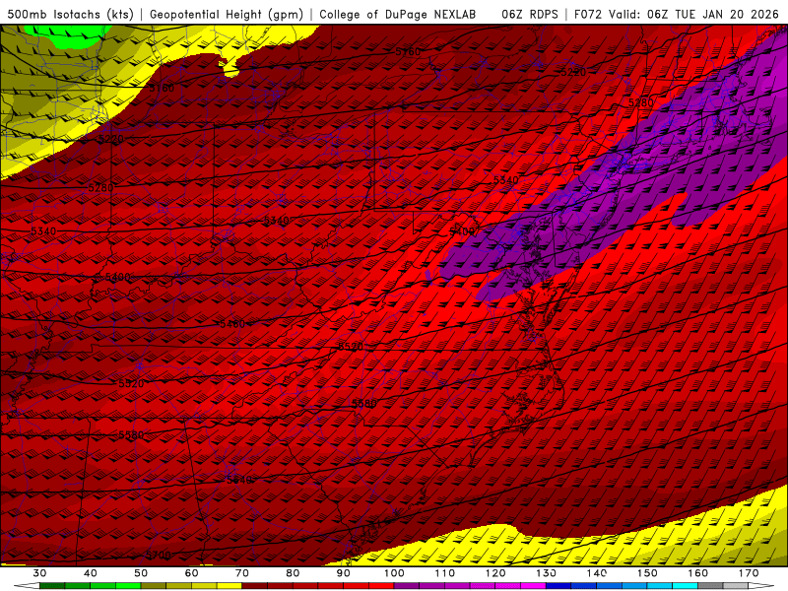Click the 110 value on the color scale

(445, 573)
